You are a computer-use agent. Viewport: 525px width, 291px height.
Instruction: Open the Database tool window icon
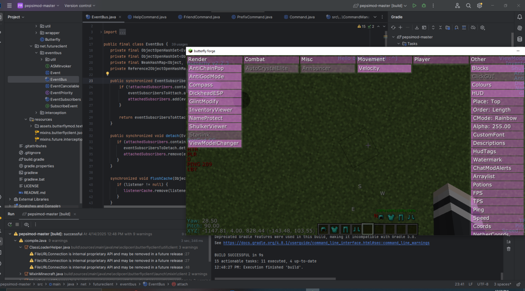coord(520,39)
